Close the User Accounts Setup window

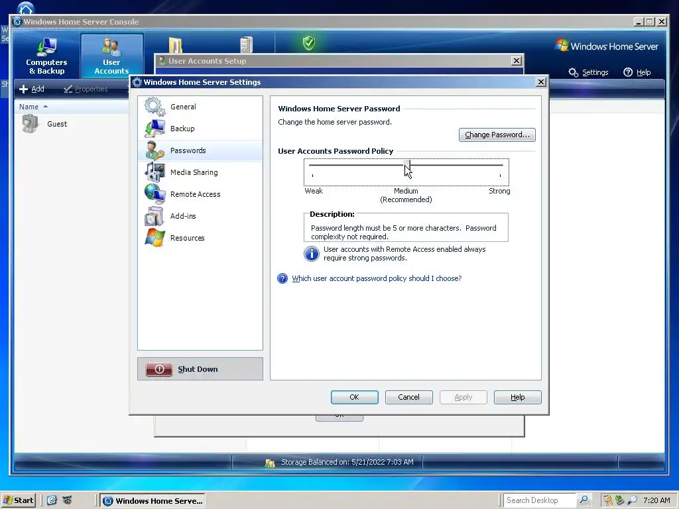coord(516,60)
